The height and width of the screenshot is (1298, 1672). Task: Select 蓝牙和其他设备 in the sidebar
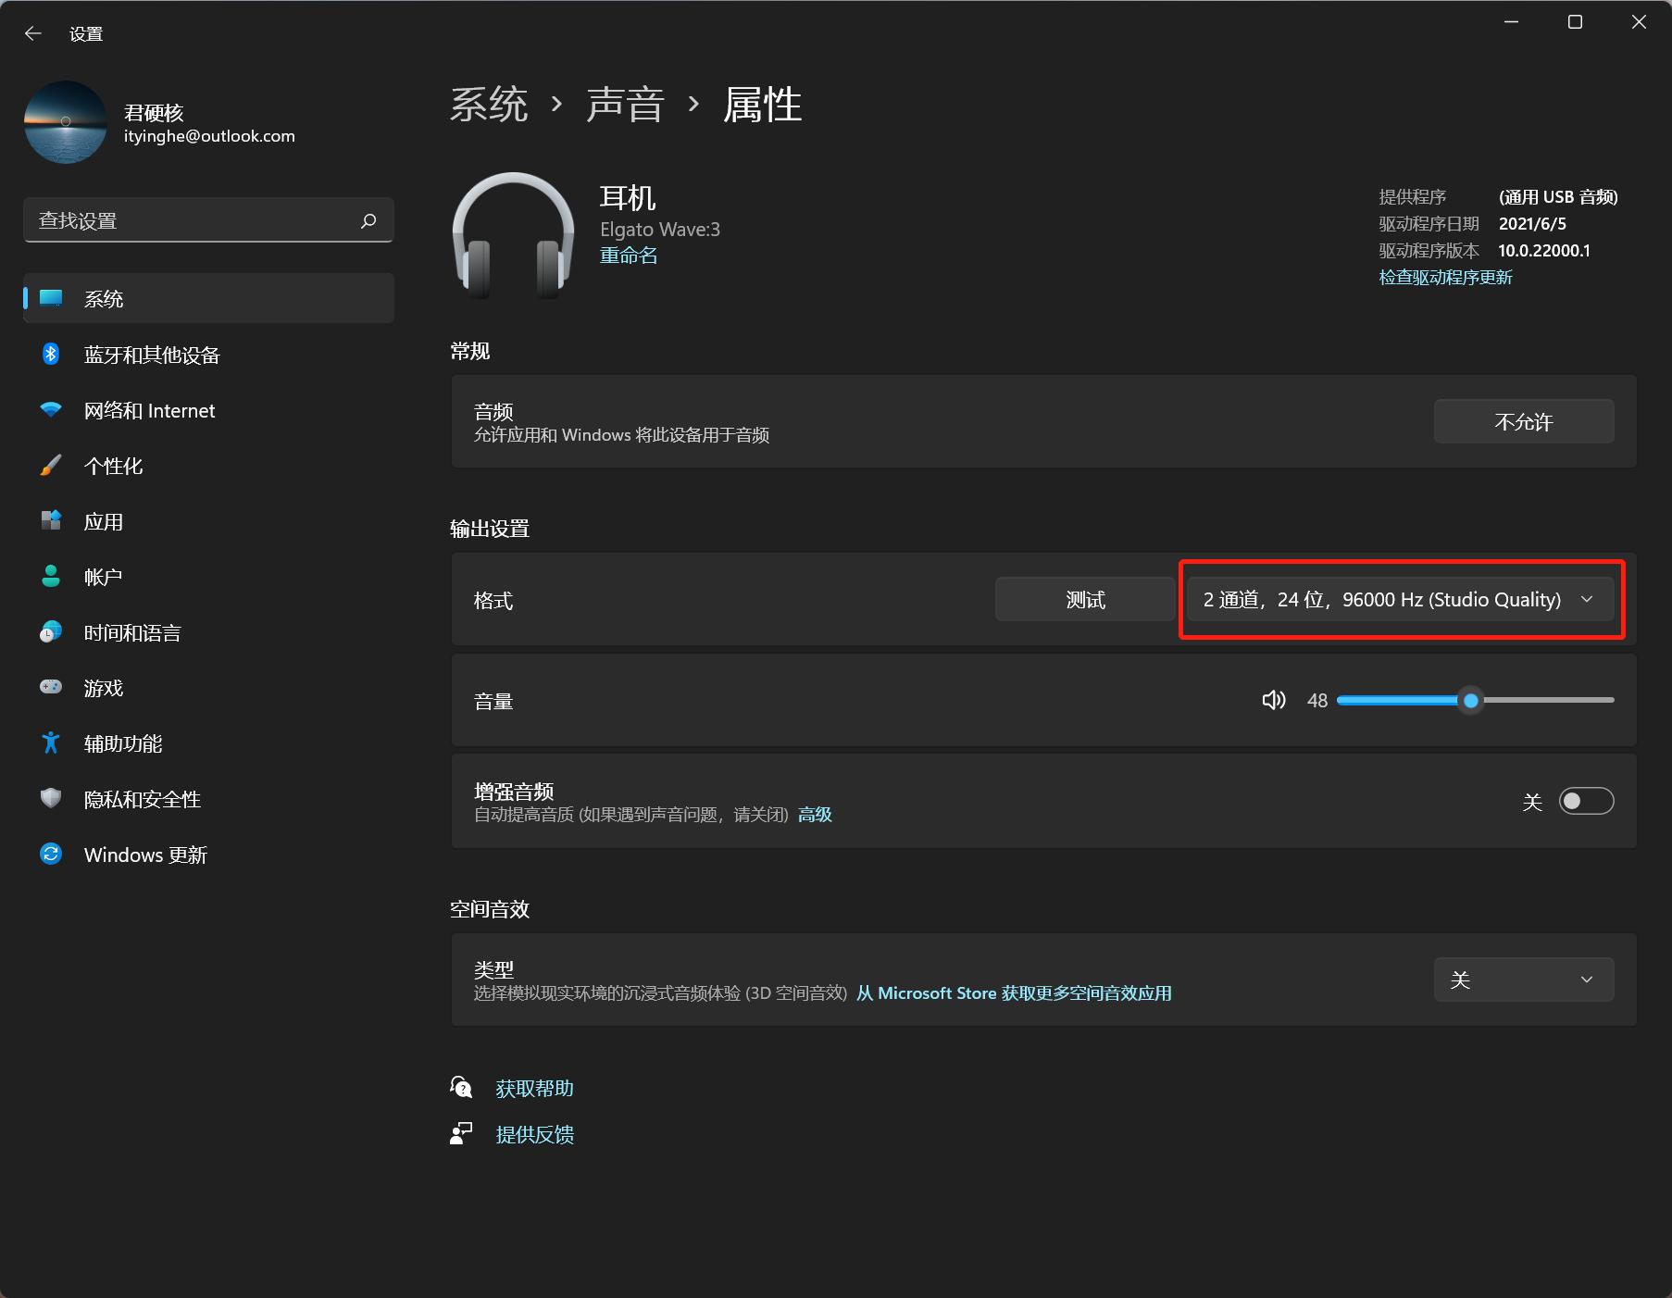tap(152, 355)
